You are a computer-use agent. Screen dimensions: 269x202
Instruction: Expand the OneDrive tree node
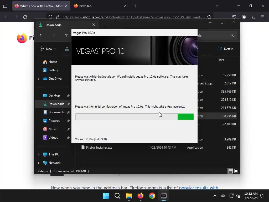pyautogui.click(x=38, y=79)
